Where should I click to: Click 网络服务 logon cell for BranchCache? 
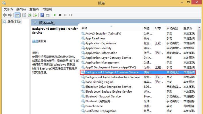189,106
